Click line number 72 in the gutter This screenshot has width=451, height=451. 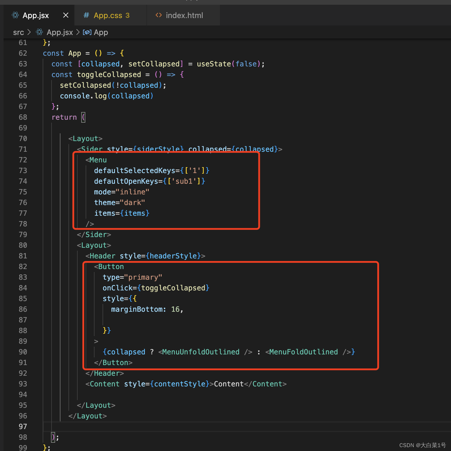[23, 160]
